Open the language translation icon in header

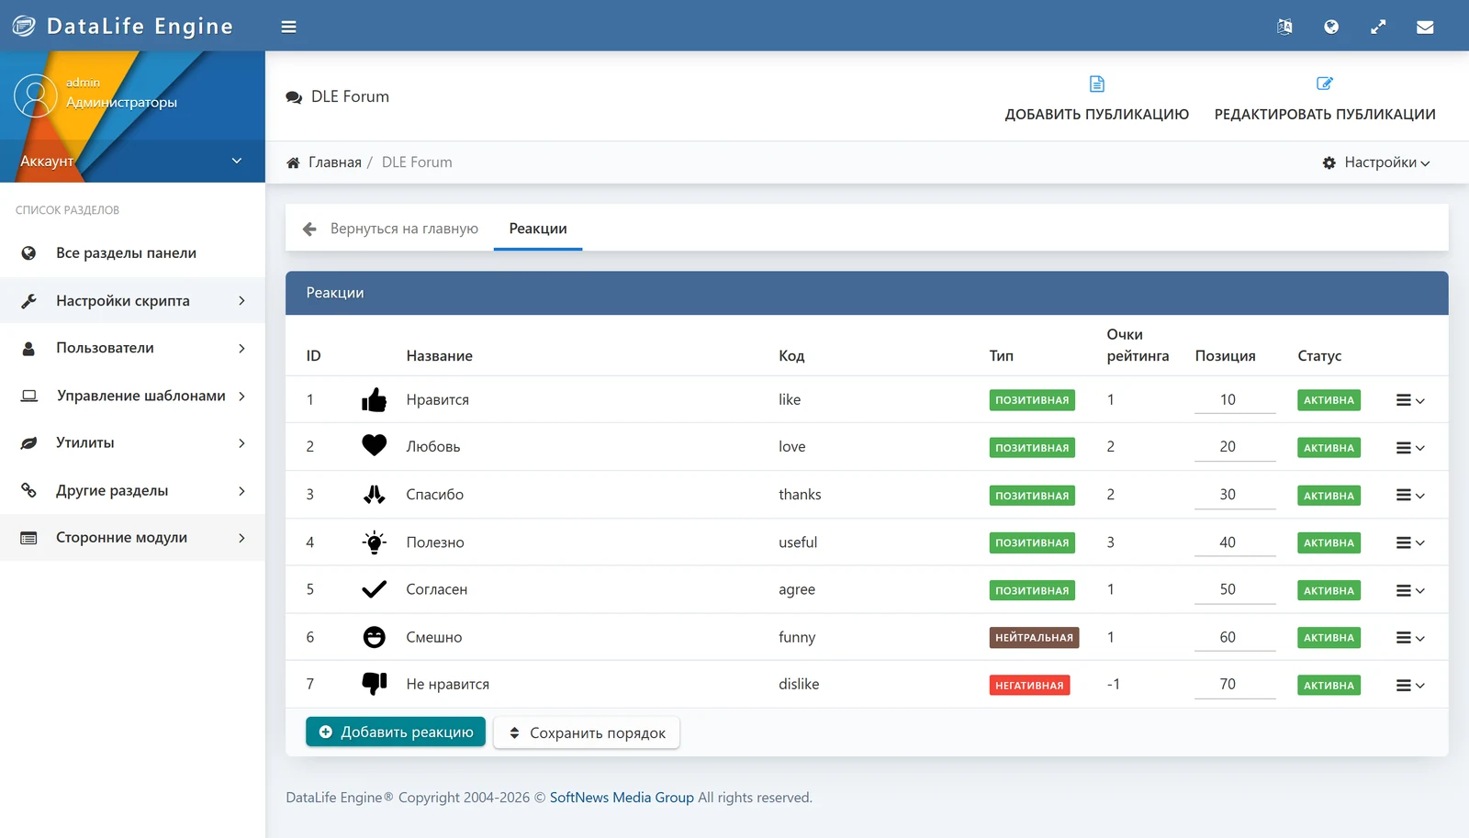(x=1284, y=27)
